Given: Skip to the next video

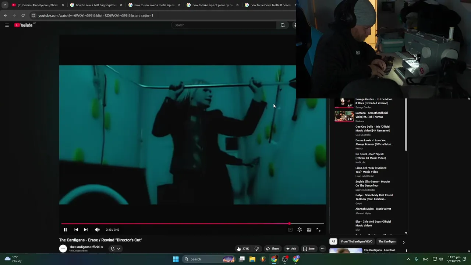Looking at the screenshot, I should point(85,230).
